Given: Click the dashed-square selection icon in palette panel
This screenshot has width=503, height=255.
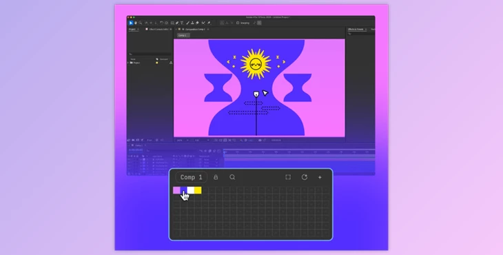Looking at the screenshot, I should tap(288, 177).
